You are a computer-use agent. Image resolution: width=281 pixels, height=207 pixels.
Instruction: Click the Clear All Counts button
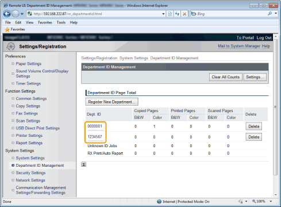pos(226,77)
